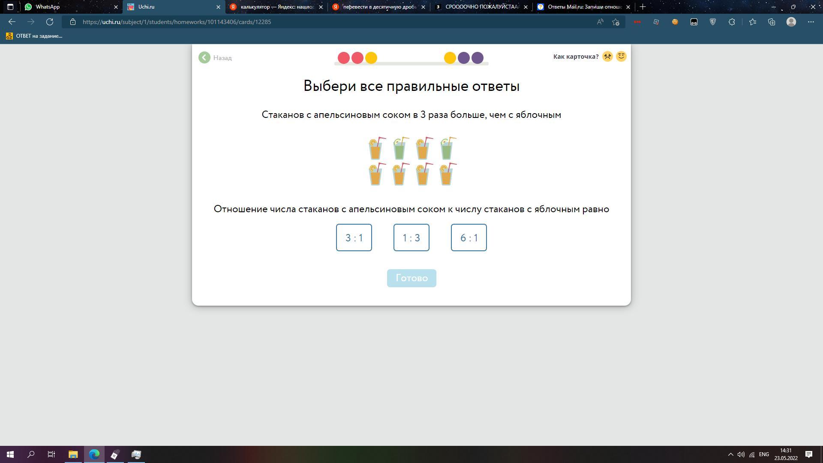This screenshot has height=463, width=823.
Task: Show hidden system tray icons
Action: (730, 454)
